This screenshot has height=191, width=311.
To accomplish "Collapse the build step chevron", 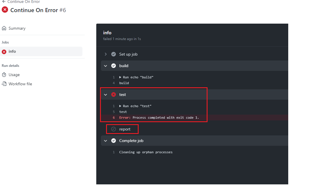I will click(105, 66).
